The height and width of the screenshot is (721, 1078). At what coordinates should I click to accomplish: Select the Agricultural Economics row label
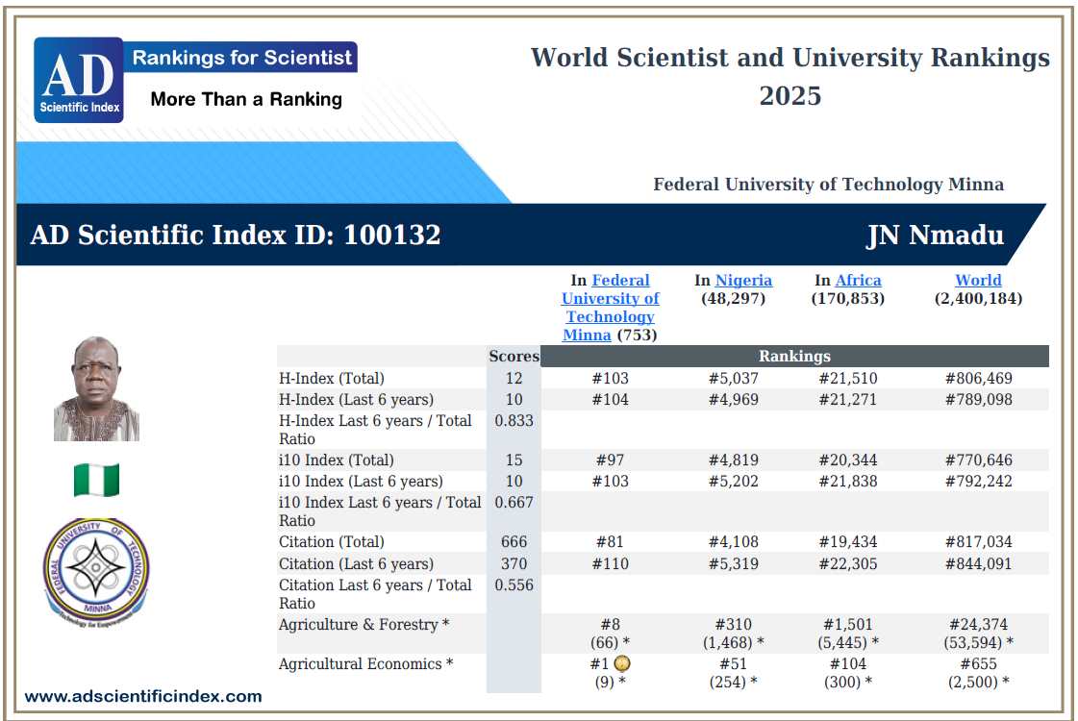pyautogui.click(x=365, y=664)
